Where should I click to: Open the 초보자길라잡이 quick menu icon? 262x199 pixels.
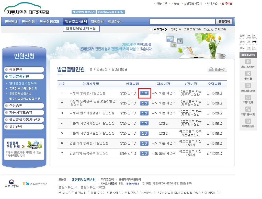pos(248,63)
